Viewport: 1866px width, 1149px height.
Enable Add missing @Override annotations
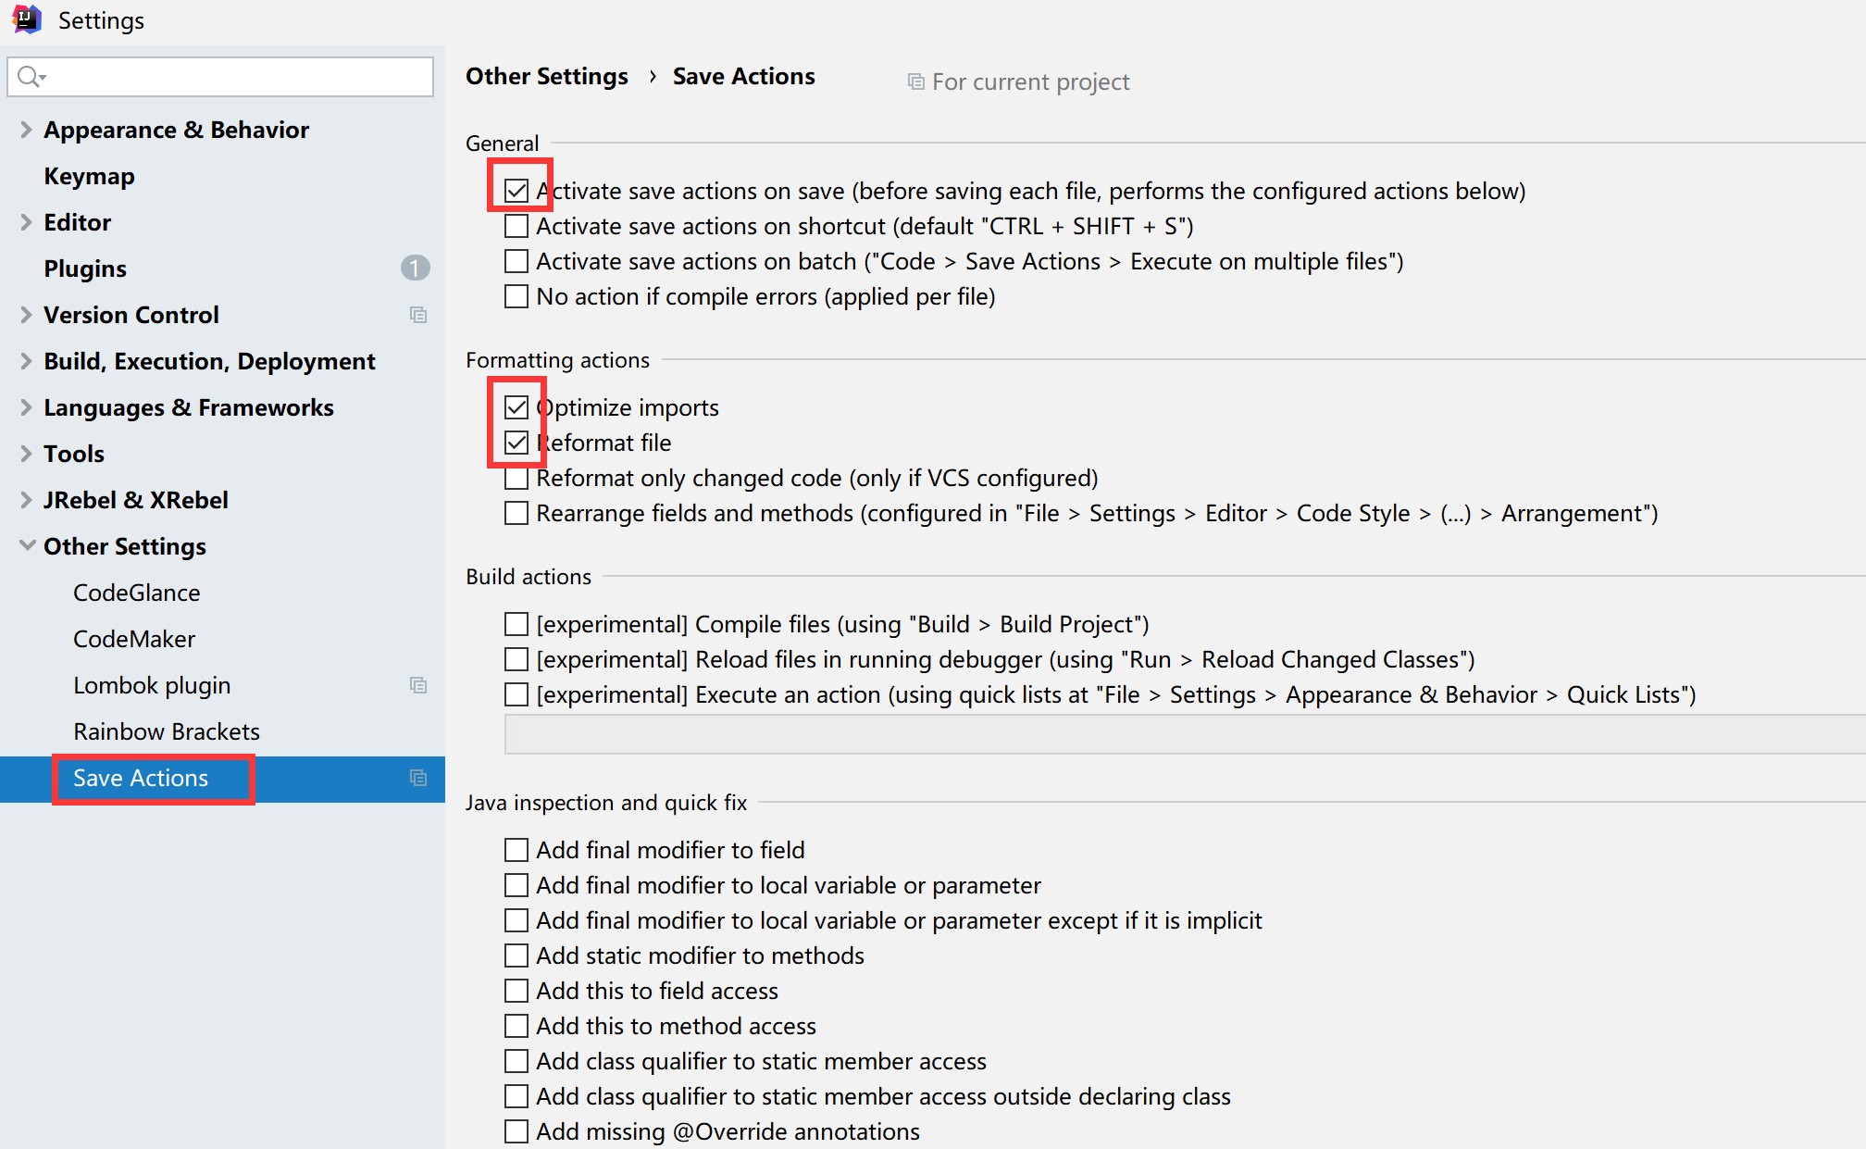tap(516, 1131)
